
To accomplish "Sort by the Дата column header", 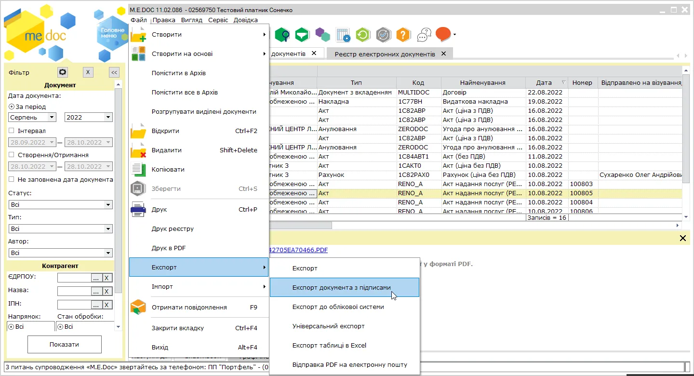I will tap(547, 83).
